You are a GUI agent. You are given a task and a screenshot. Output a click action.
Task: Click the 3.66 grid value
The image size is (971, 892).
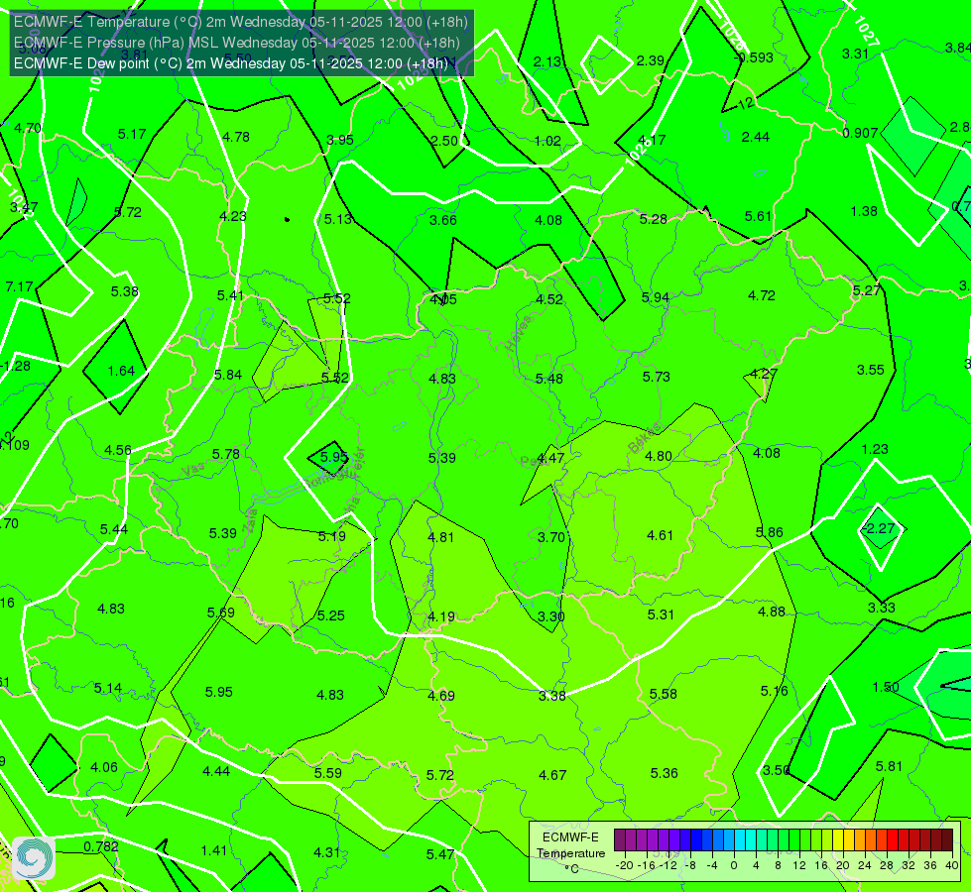click(442, 220)
